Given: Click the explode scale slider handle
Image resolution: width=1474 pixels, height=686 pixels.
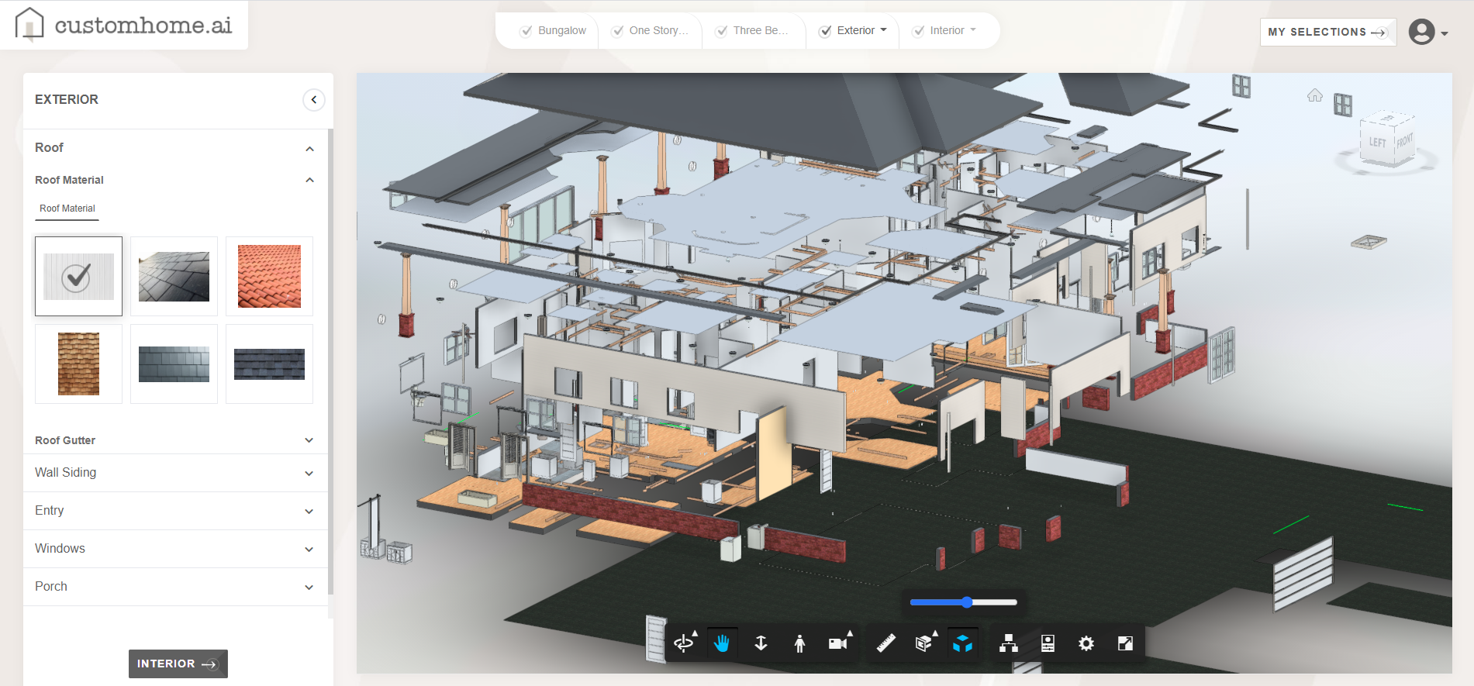Looking at the screenshot, I should point(967,602).
